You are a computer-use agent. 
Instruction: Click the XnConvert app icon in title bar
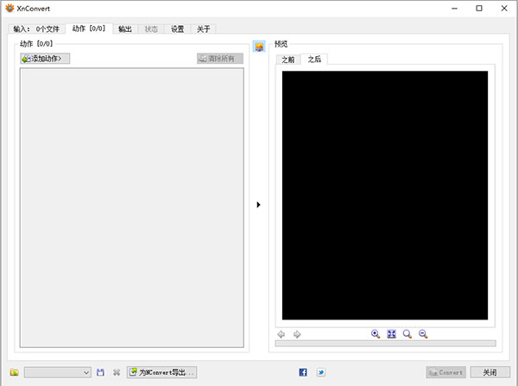coord(9,9)
